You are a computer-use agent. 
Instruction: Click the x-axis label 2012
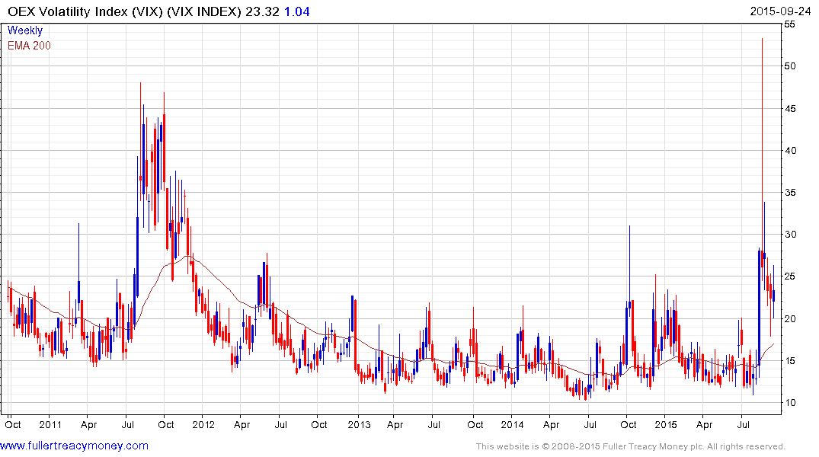tap(203, 424)
